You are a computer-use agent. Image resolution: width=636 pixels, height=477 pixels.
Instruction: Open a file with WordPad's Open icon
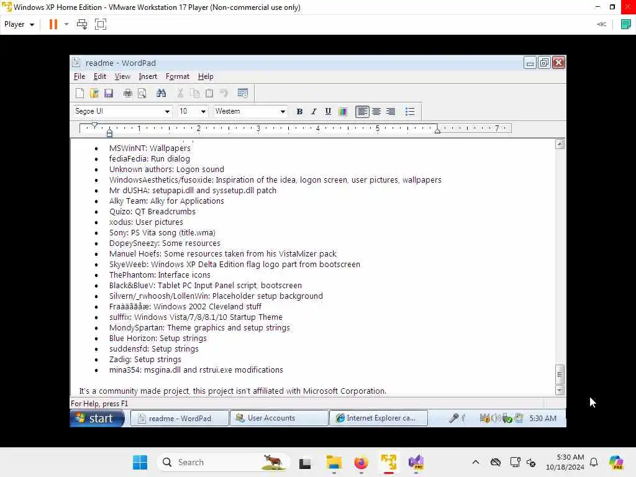94,93
